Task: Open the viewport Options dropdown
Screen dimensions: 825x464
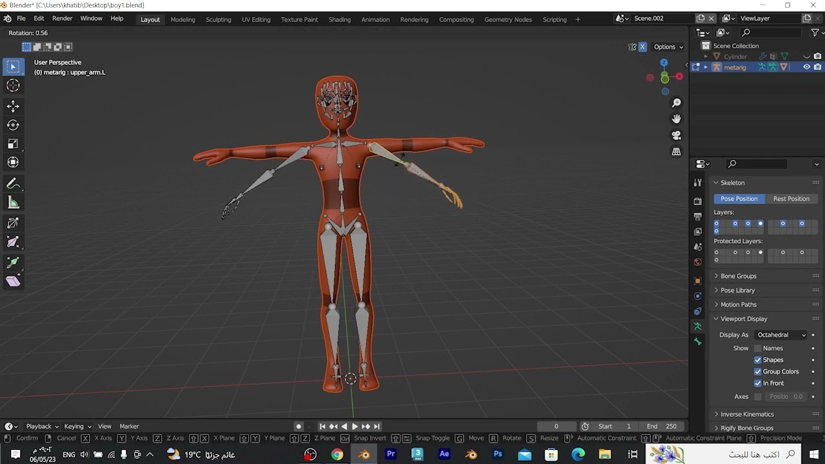Action: click(x=668, y=47)
